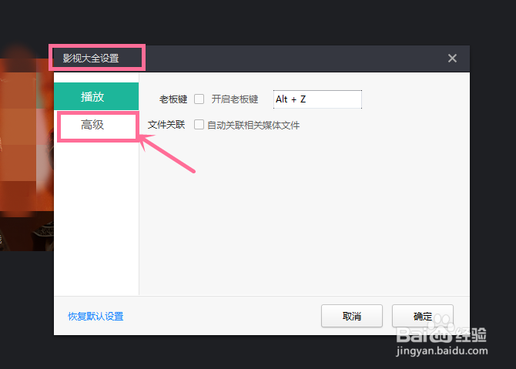Click the 老板键 label text
Viewport: 516px width, 369px height.
click(x=173, y=99)
